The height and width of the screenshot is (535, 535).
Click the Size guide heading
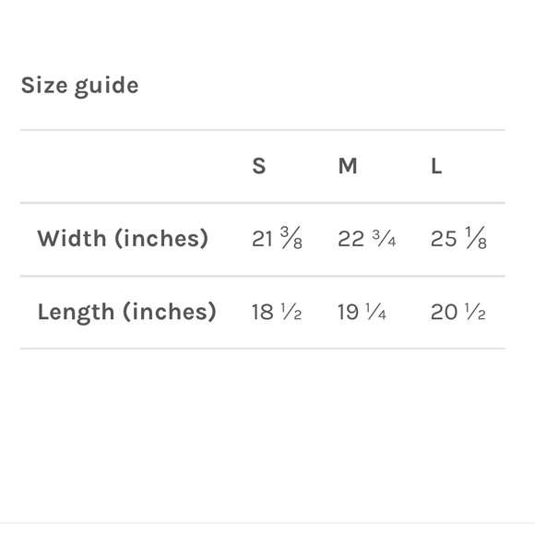click(80, 86)
